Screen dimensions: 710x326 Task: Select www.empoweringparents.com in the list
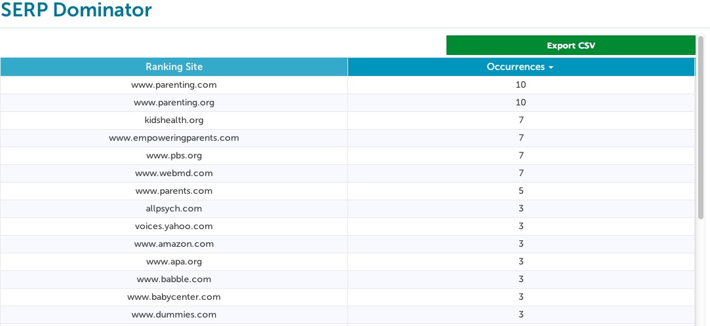(174, 138)
